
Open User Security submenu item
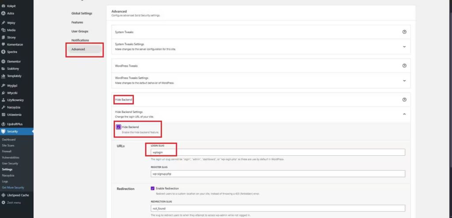pyautogui.click(x=10, y=163)
